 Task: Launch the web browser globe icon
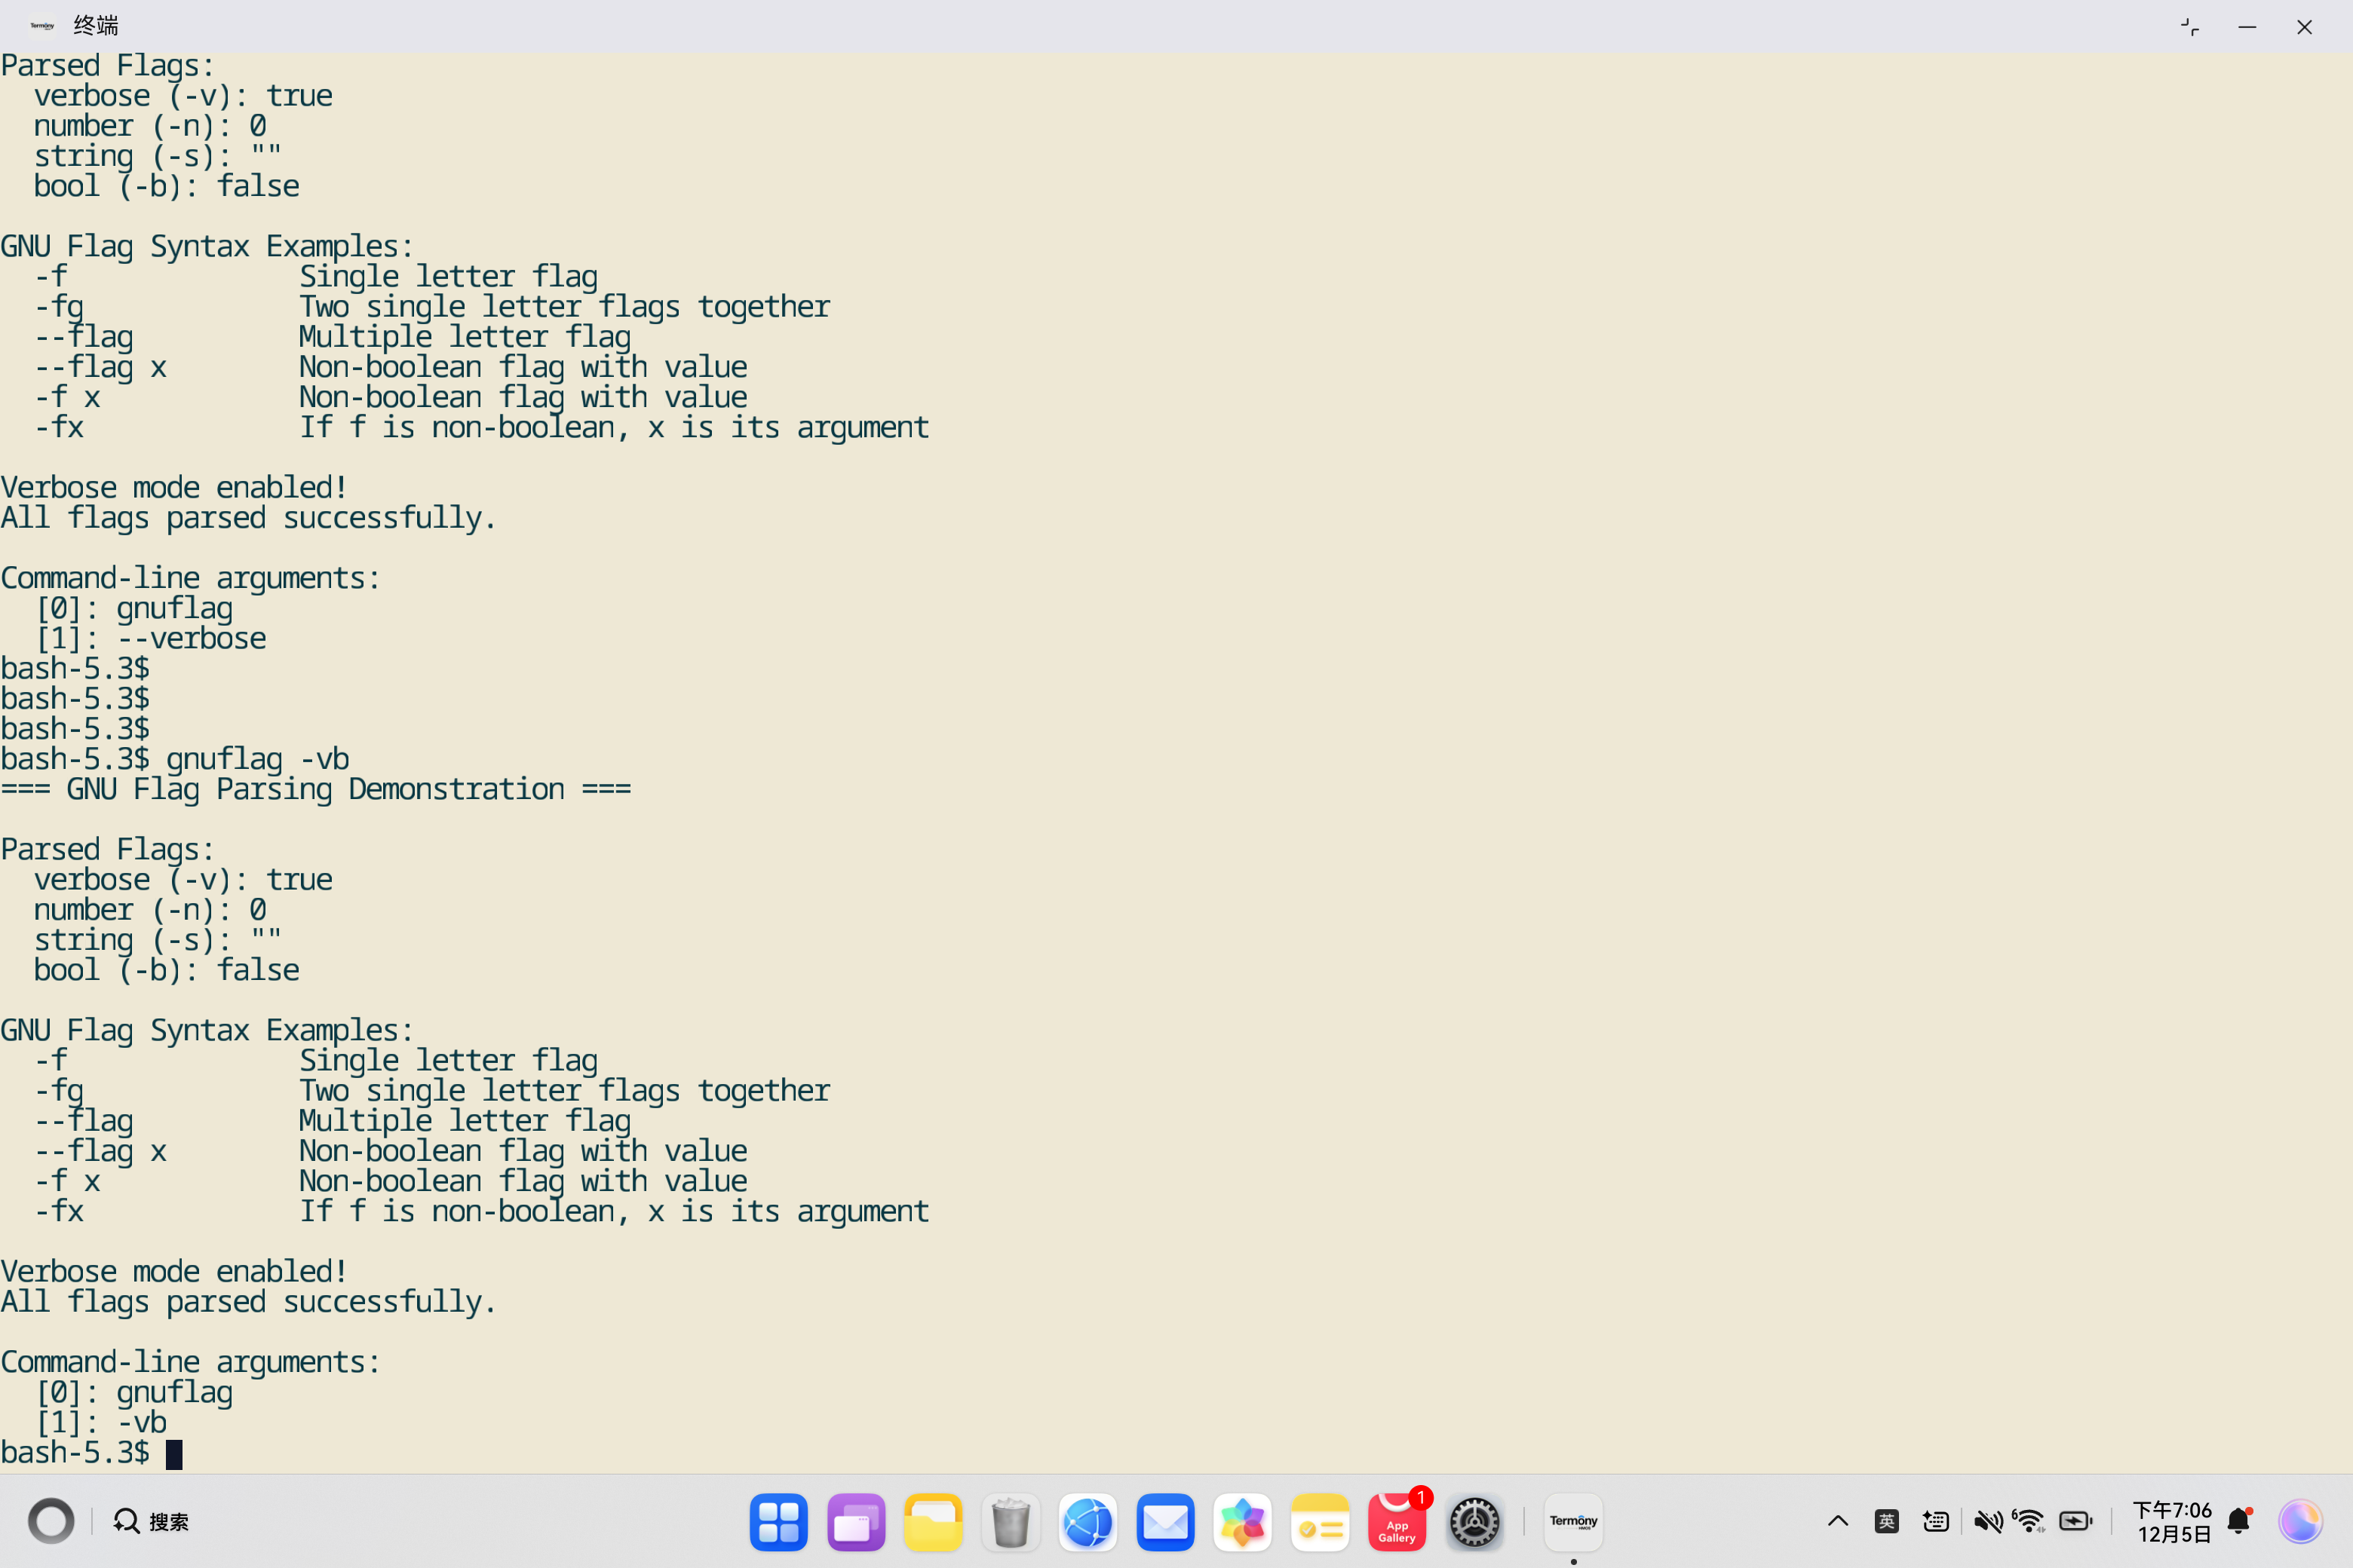[x=1088, y=1522]
